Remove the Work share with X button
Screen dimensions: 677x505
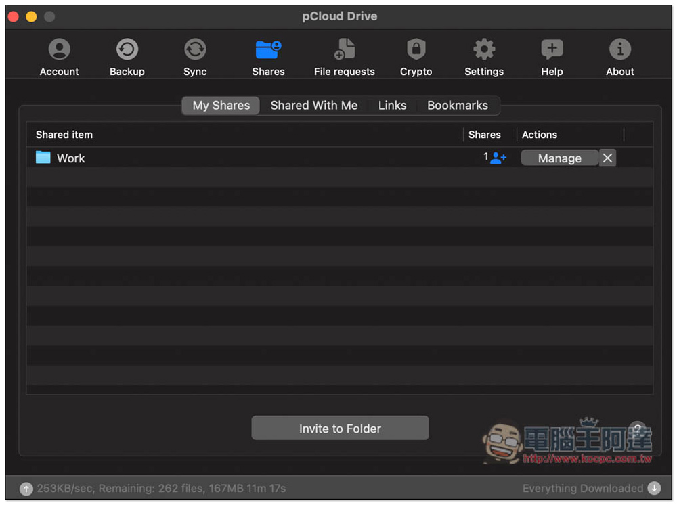(608, 158)
